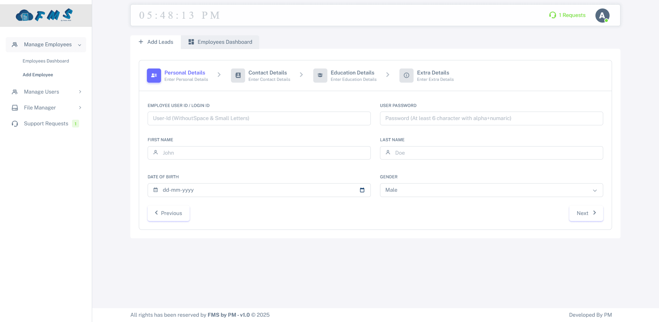Open the calendar picker for Date of Birth

pos(362,190)
